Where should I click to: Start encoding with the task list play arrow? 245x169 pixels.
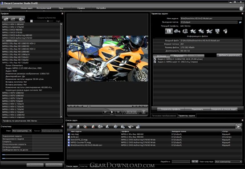238,126
